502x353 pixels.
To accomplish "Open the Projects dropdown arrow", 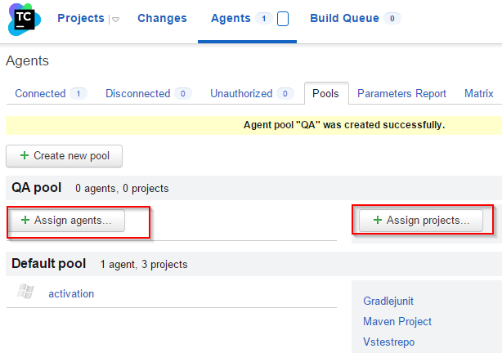I will click(x=115, y=20).
